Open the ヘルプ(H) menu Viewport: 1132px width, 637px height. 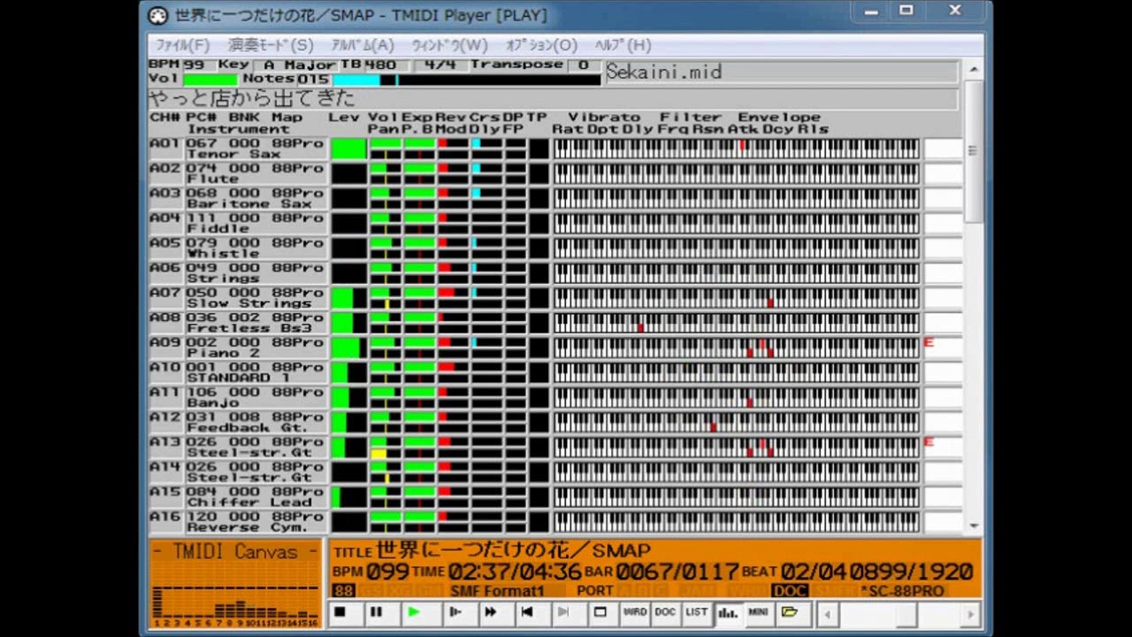tap(623, 45)
